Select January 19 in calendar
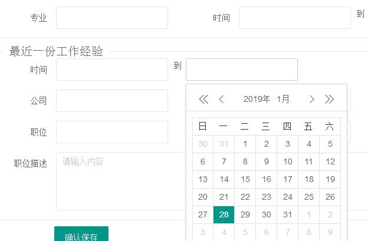The width and height of the screenshot is (368, 241). tap(330, 179)
